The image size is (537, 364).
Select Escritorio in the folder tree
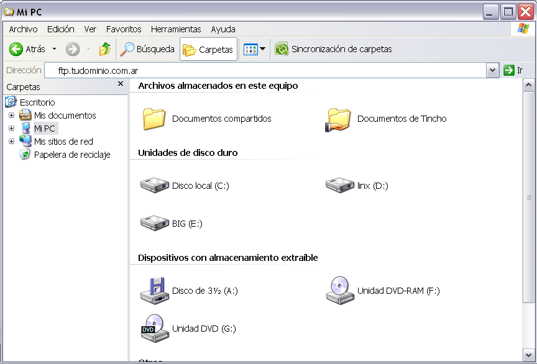[37, 102]
